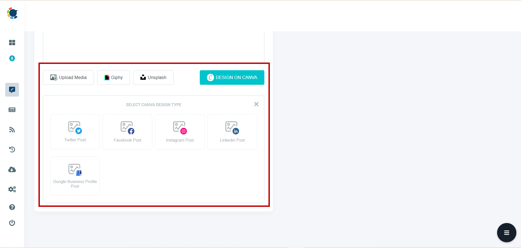Select the subscription dollar badge icon
Viewport: 521px width, 248px height.
coord(12,58)
